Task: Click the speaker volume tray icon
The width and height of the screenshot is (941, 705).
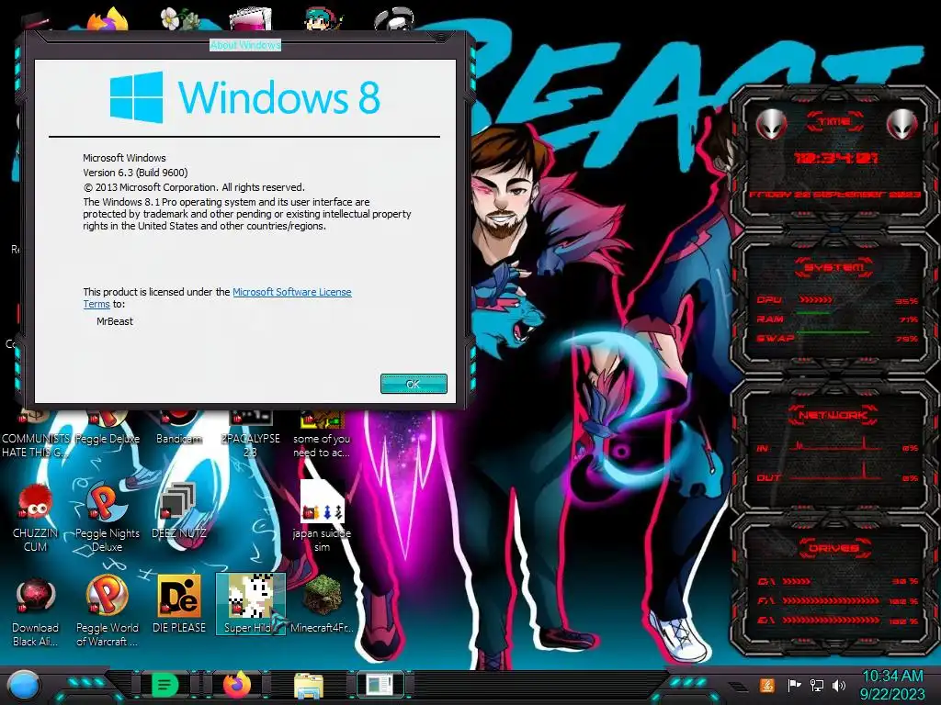Action: 839,685
